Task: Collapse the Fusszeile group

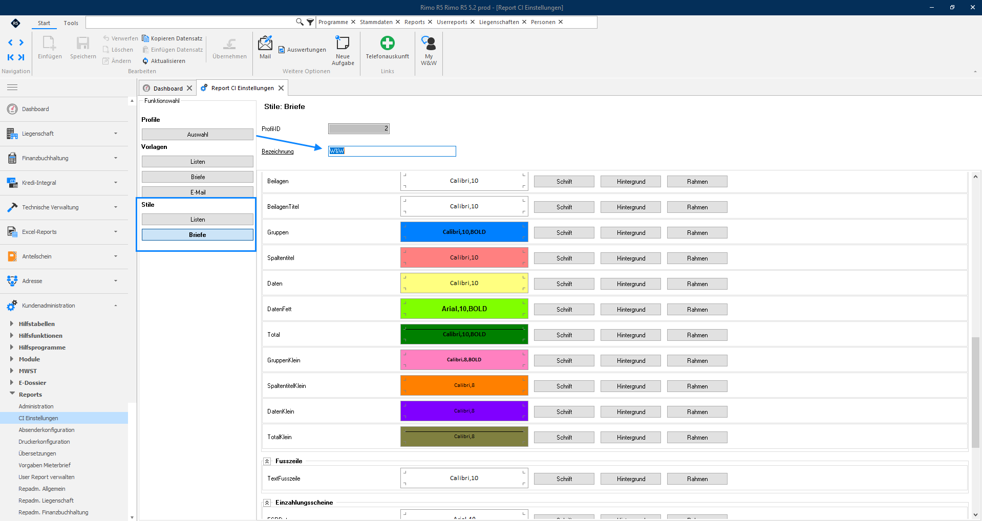Action: tap(267, 461)
